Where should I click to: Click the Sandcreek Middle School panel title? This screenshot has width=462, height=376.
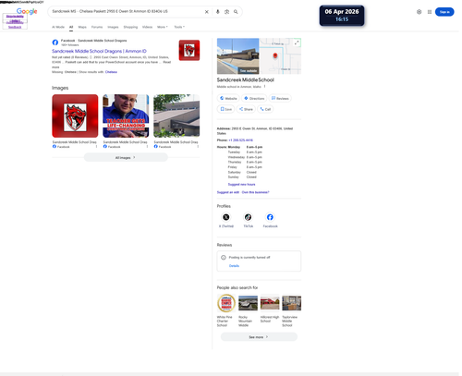click(x=245, y=79)
